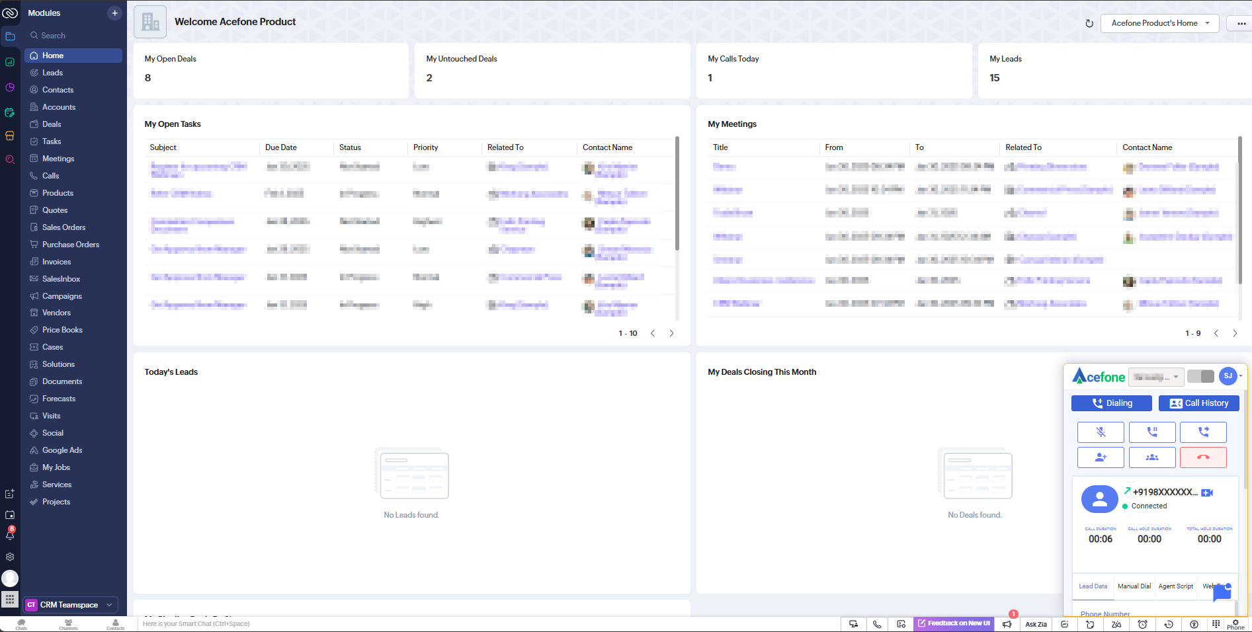
Task: Expand the SJ user avatar menu
Action: (1230, 375)
